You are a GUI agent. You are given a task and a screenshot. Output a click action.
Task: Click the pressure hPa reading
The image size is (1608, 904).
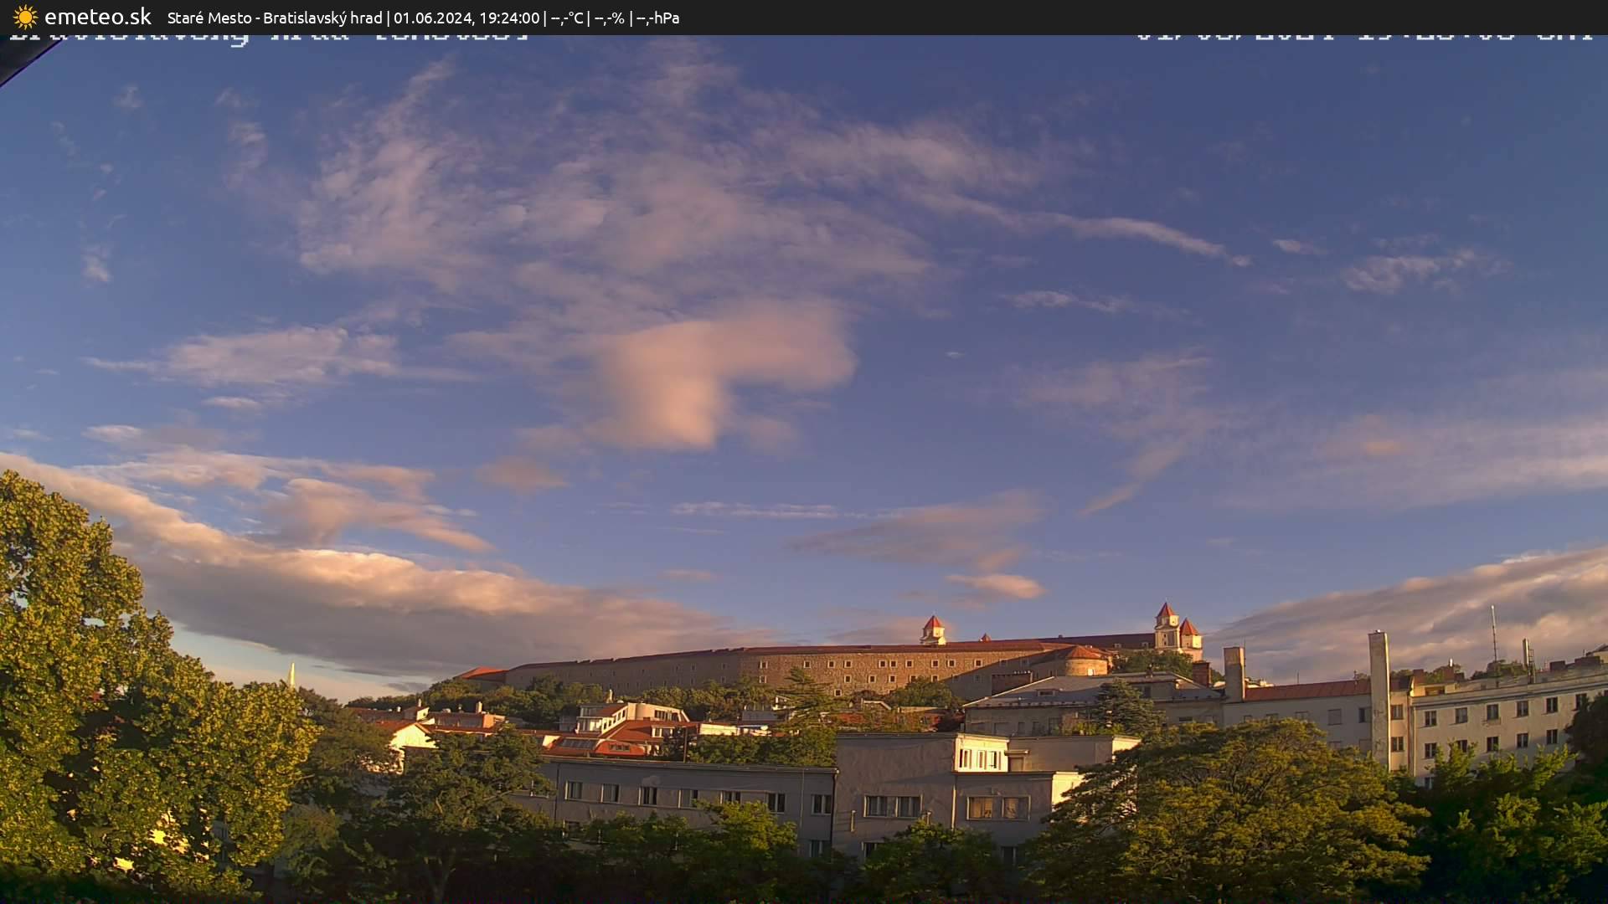point(658,18)
